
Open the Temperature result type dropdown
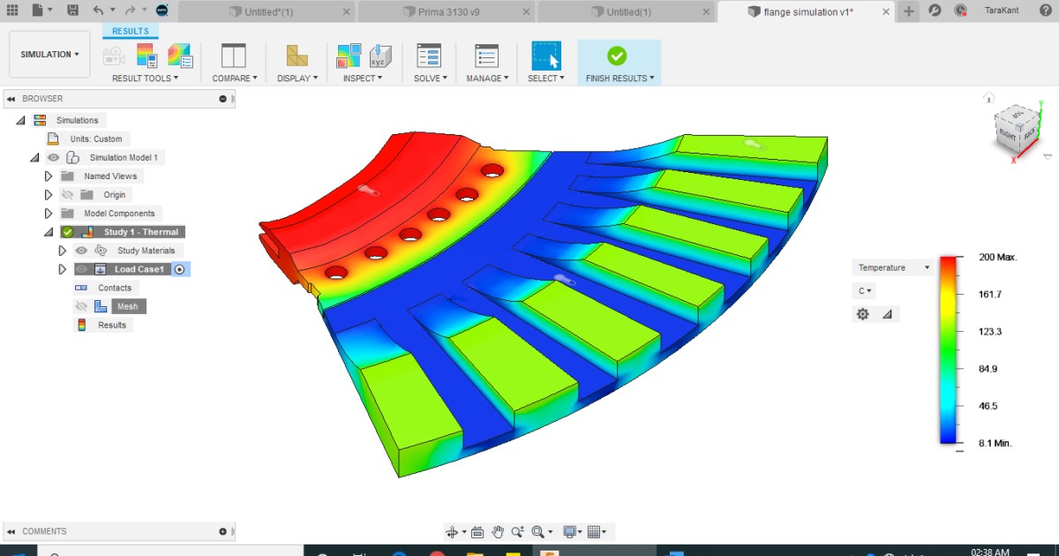click(x=892, y=267)
